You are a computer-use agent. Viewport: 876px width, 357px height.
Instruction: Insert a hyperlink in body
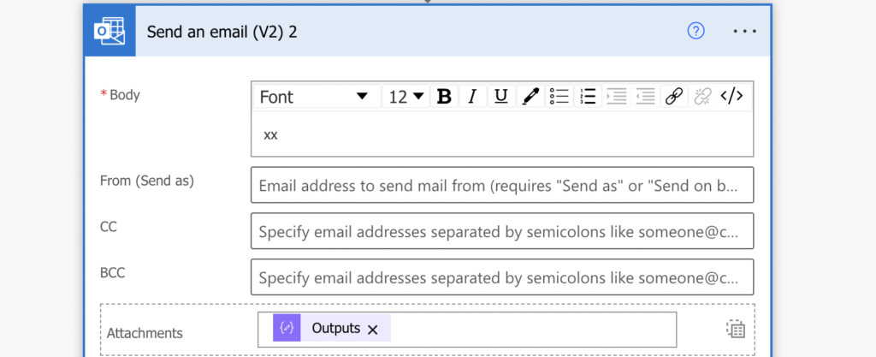click(x=674, y=97)
